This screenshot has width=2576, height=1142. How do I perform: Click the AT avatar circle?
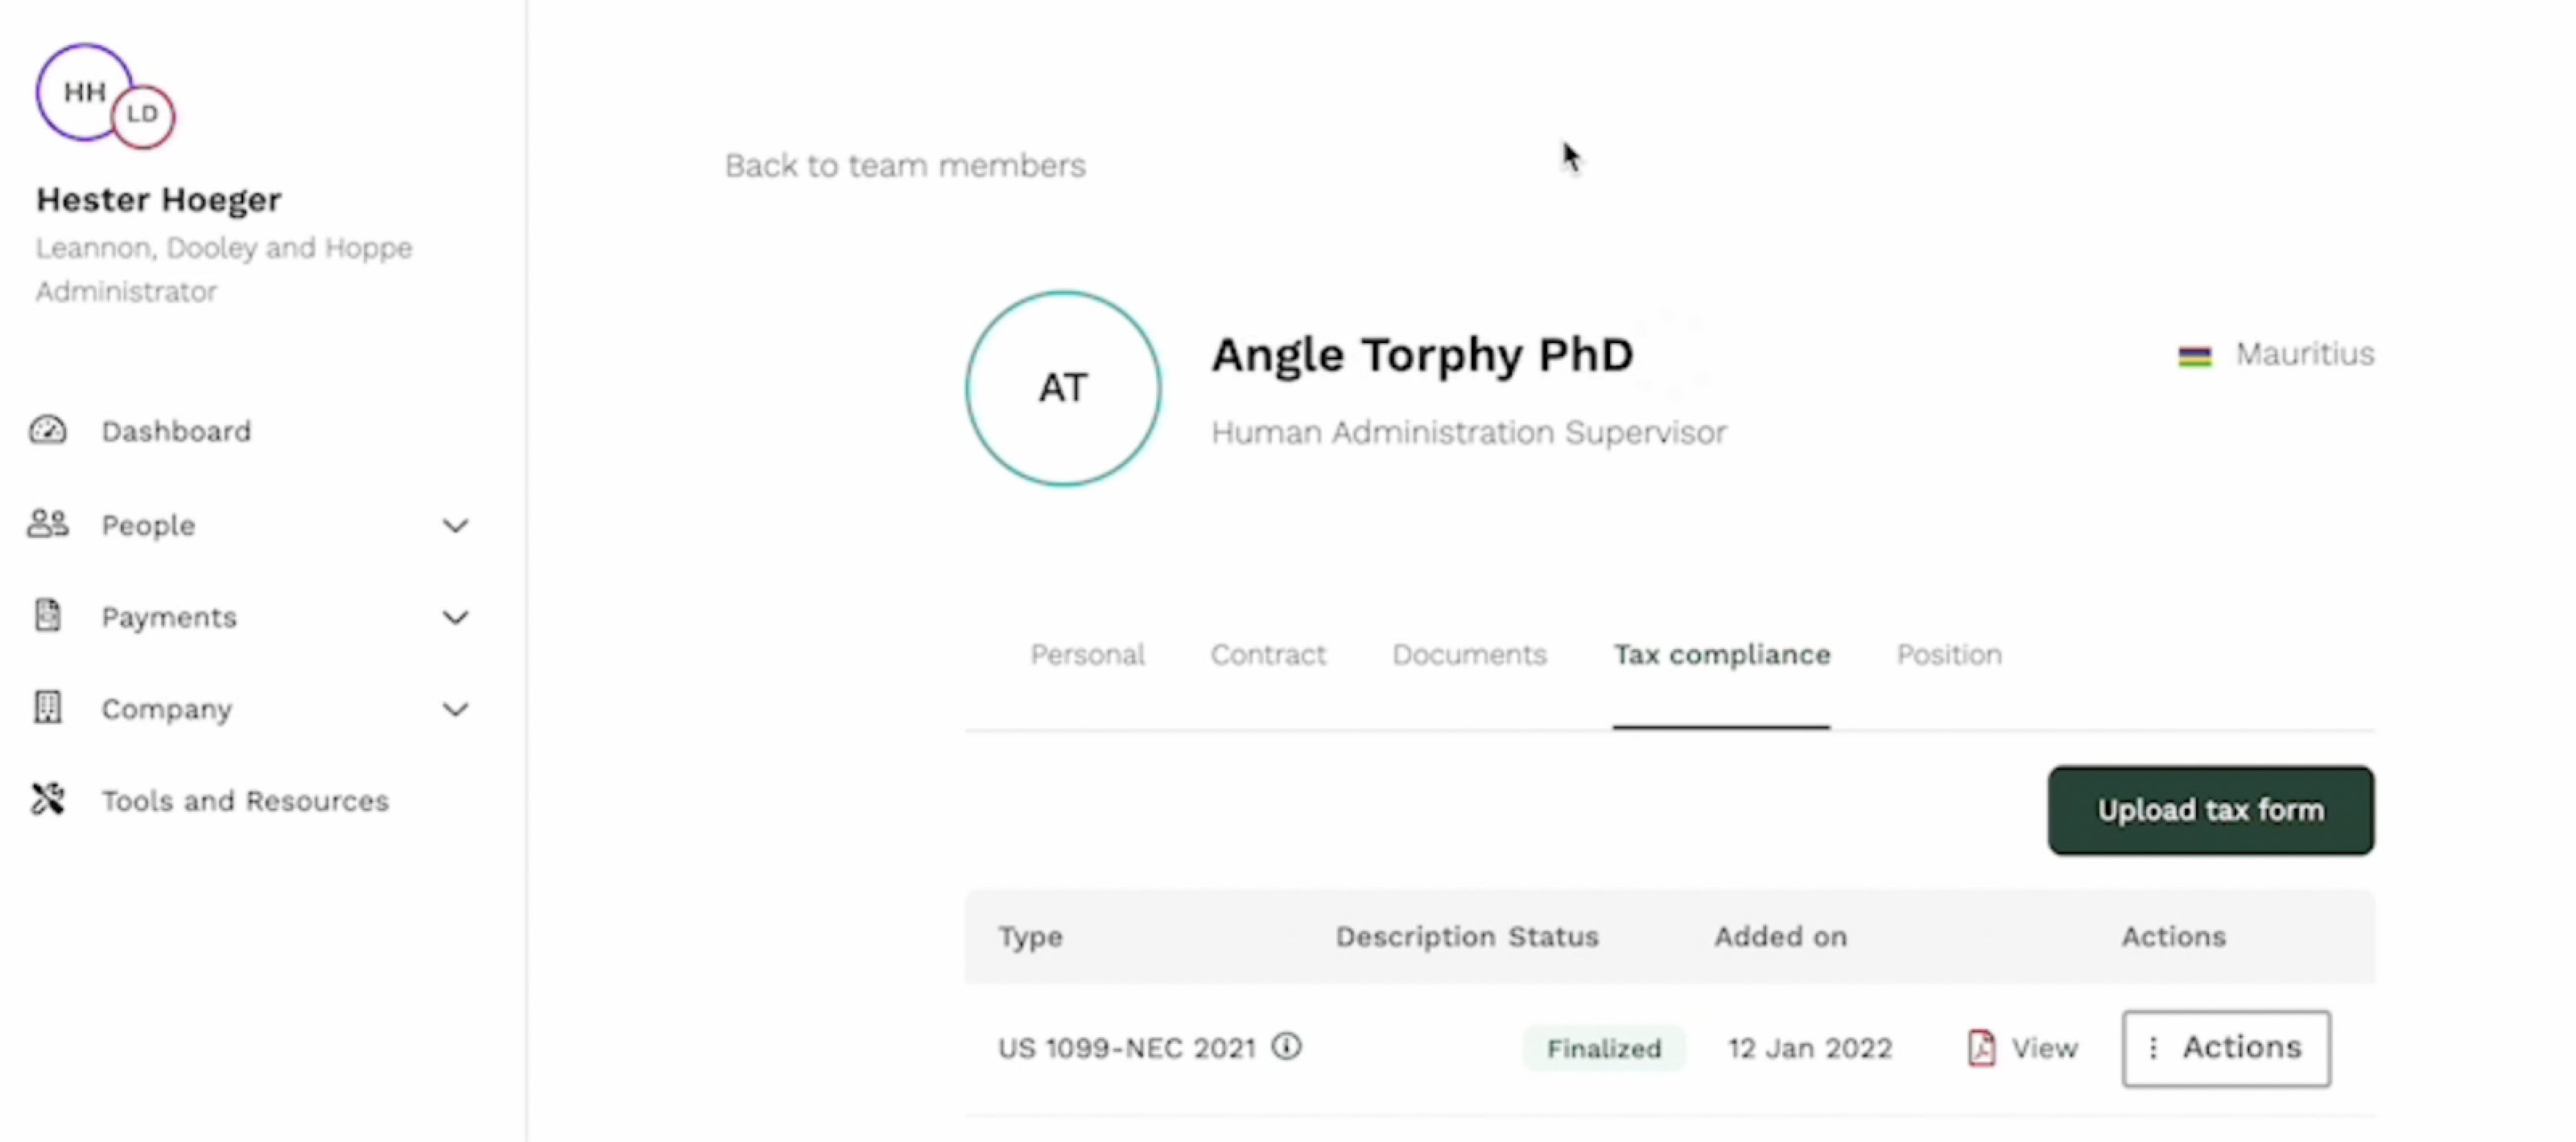point(1063,388)
